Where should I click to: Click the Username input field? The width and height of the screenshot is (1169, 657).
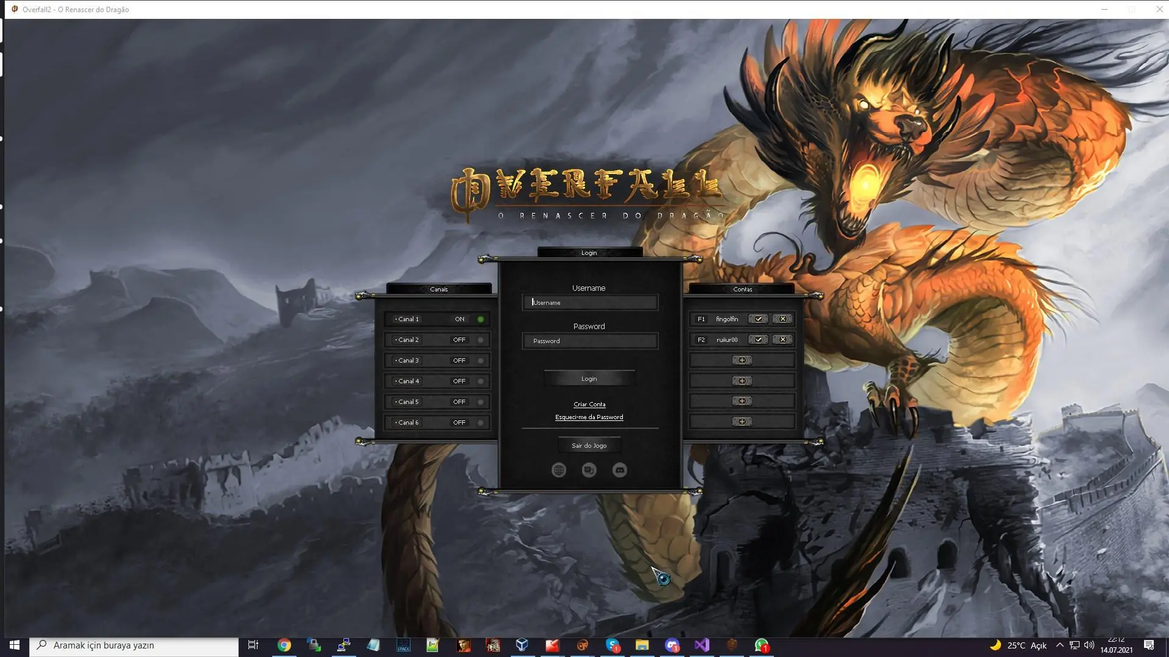pos(589,302)
